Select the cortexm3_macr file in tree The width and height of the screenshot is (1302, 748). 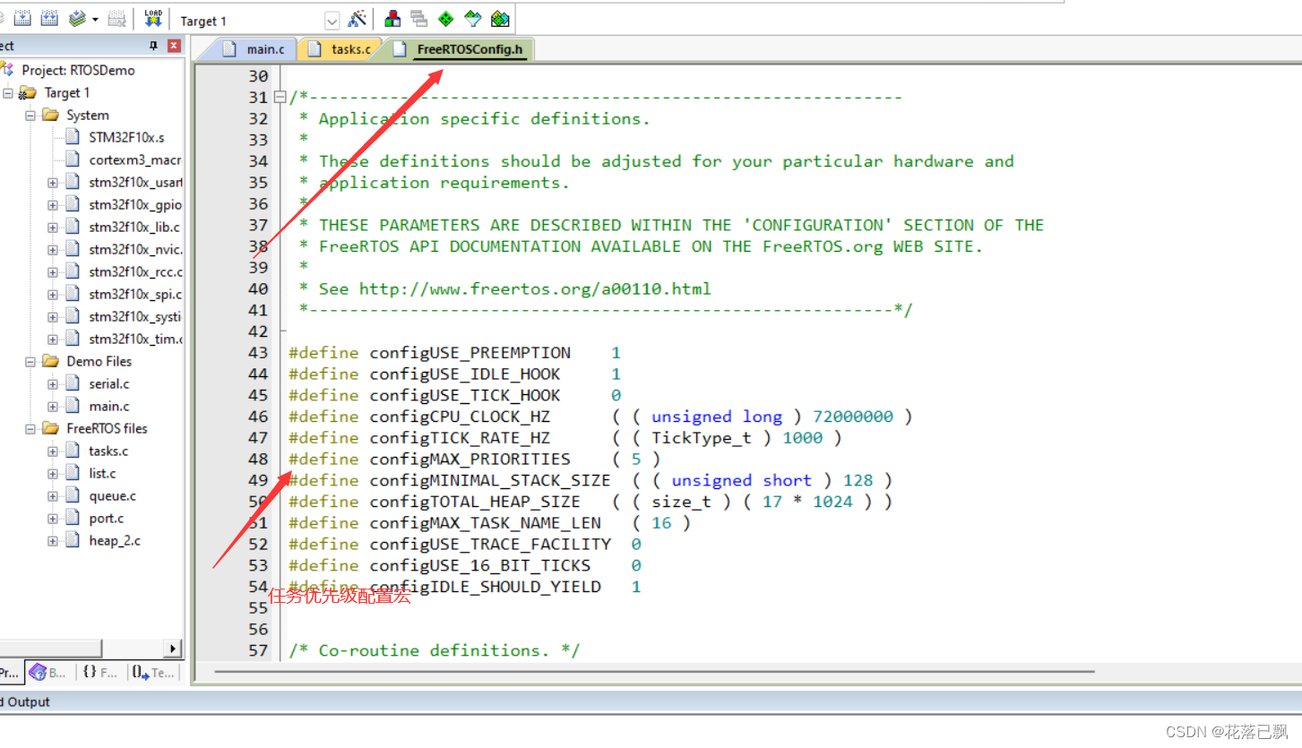click(x=135, y=159)
